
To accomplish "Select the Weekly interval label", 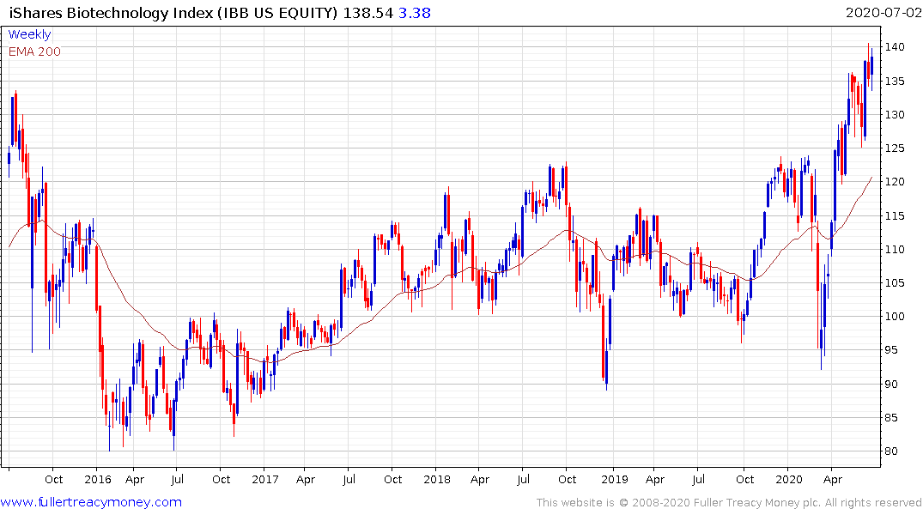I will point(29,34).
